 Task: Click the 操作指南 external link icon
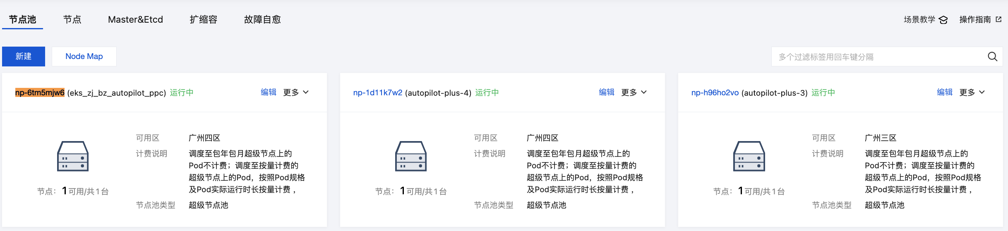[998, 19]
